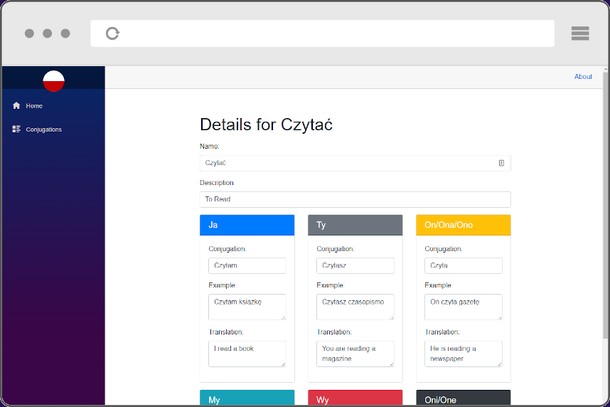Click the gray Ty card header

(355, 225)
